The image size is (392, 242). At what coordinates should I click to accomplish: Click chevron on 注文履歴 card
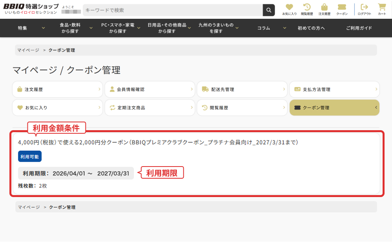click(x=99, y=89)
